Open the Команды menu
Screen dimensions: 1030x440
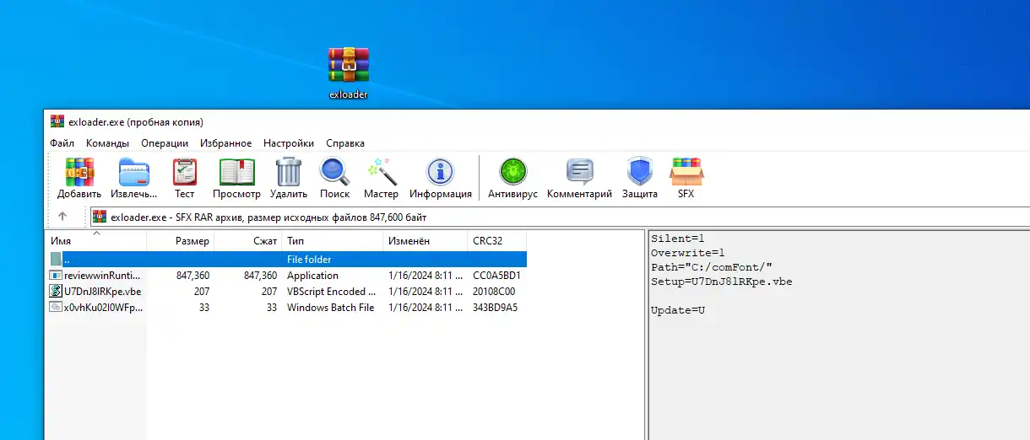107,143
